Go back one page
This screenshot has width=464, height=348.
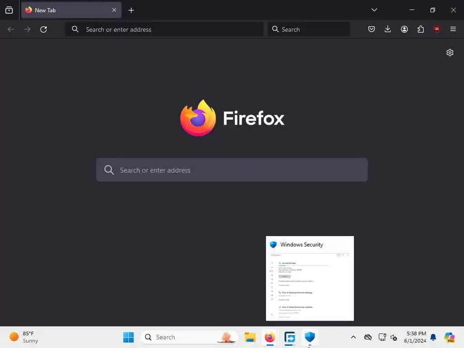coord(11,29)
